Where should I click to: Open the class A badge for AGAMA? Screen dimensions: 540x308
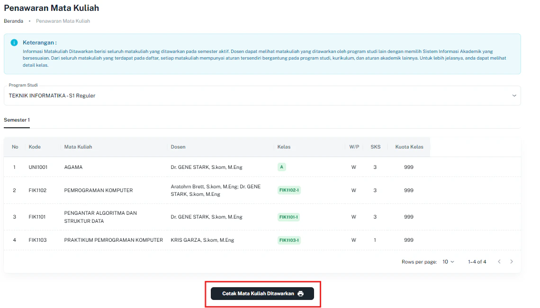(x=282, y=167)
